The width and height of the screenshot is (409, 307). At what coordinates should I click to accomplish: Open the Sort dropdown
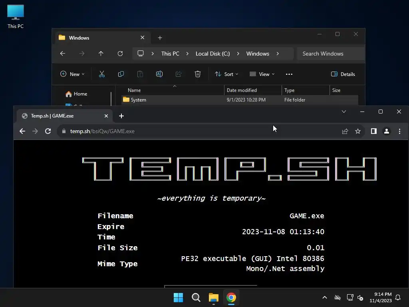pyautogui.click(x=226, y=74)
